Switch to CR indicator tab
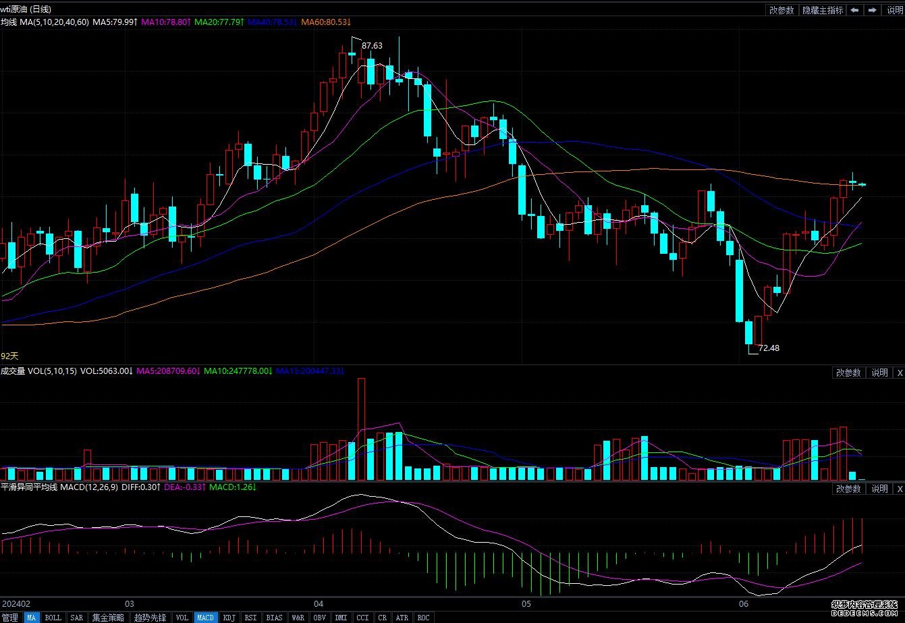 click(x=383, y=618)
